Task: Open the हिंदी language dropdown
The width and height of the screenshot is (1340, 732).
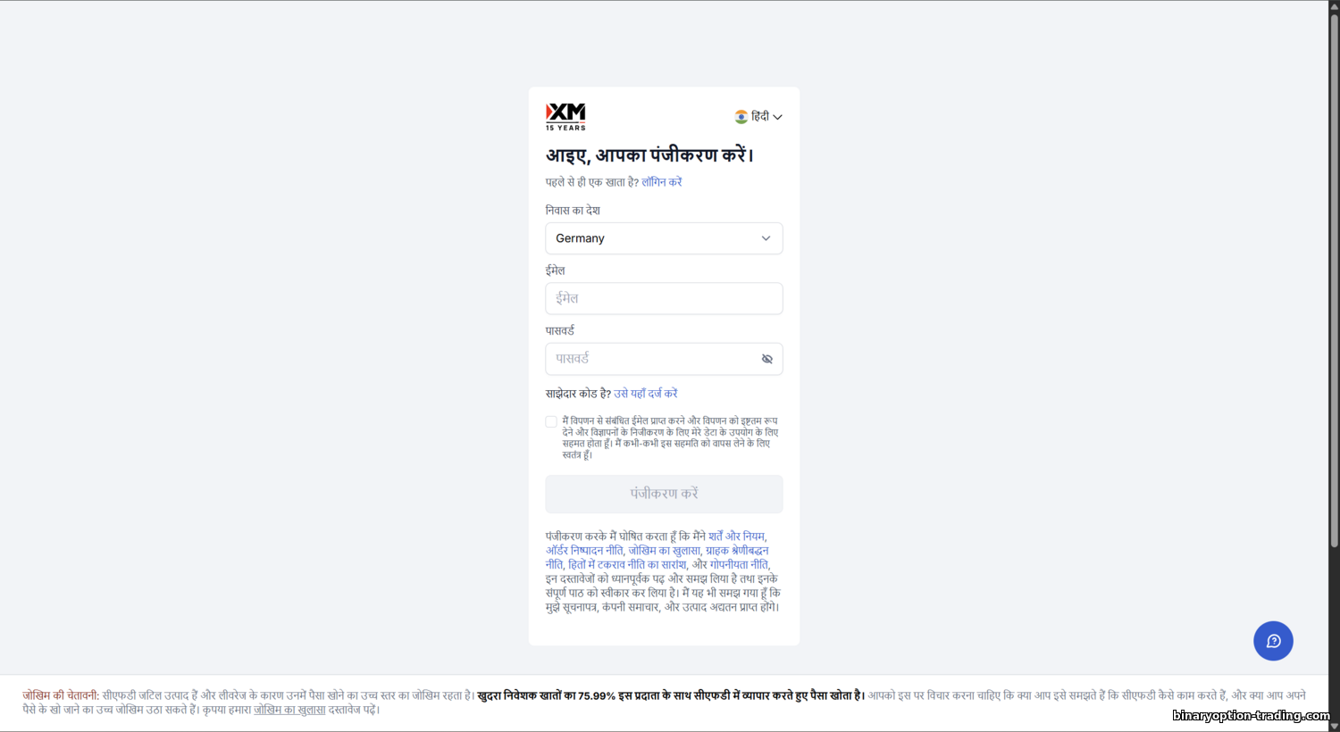Action: pyautogui.click(x=758, y=117)
